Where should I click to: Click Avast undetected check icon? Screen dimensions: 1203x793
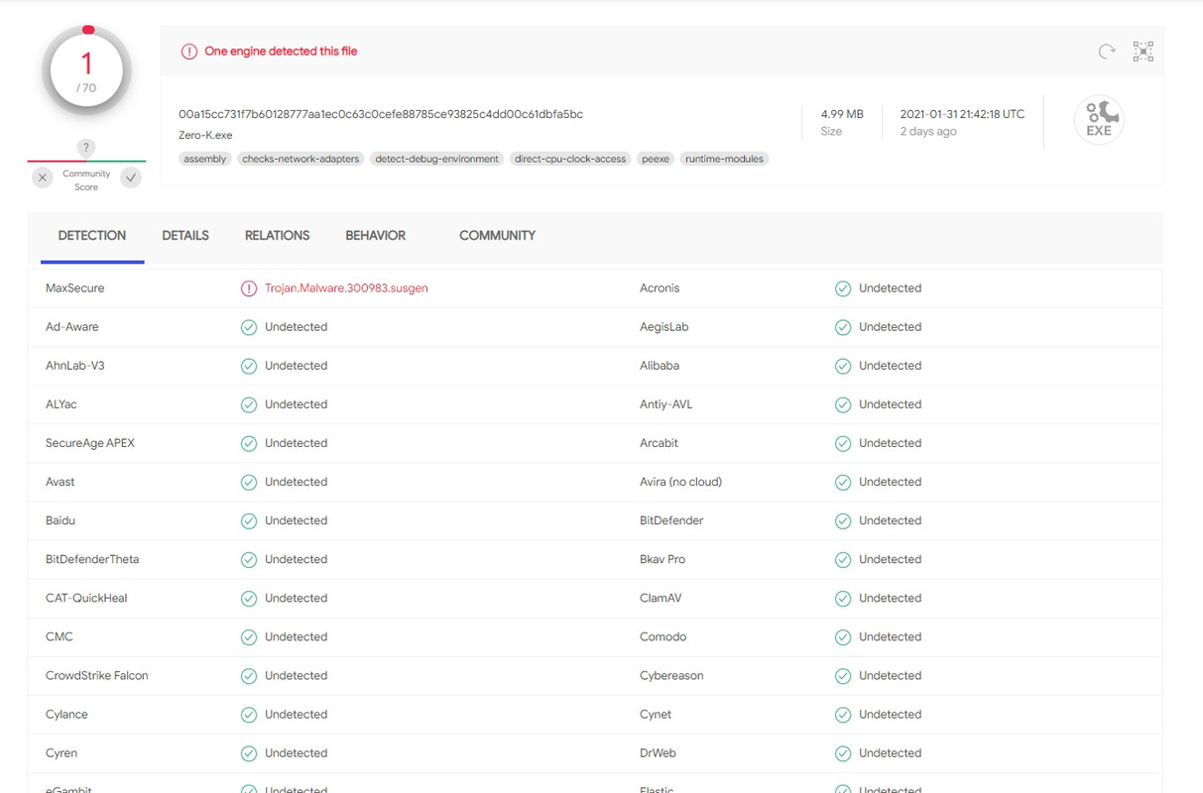coord(249,482)
